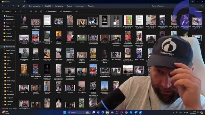This screenshot has height=115, width=205.
Task: Collapse the Seagate Backup tree node
Action: [x=2, y=50]
